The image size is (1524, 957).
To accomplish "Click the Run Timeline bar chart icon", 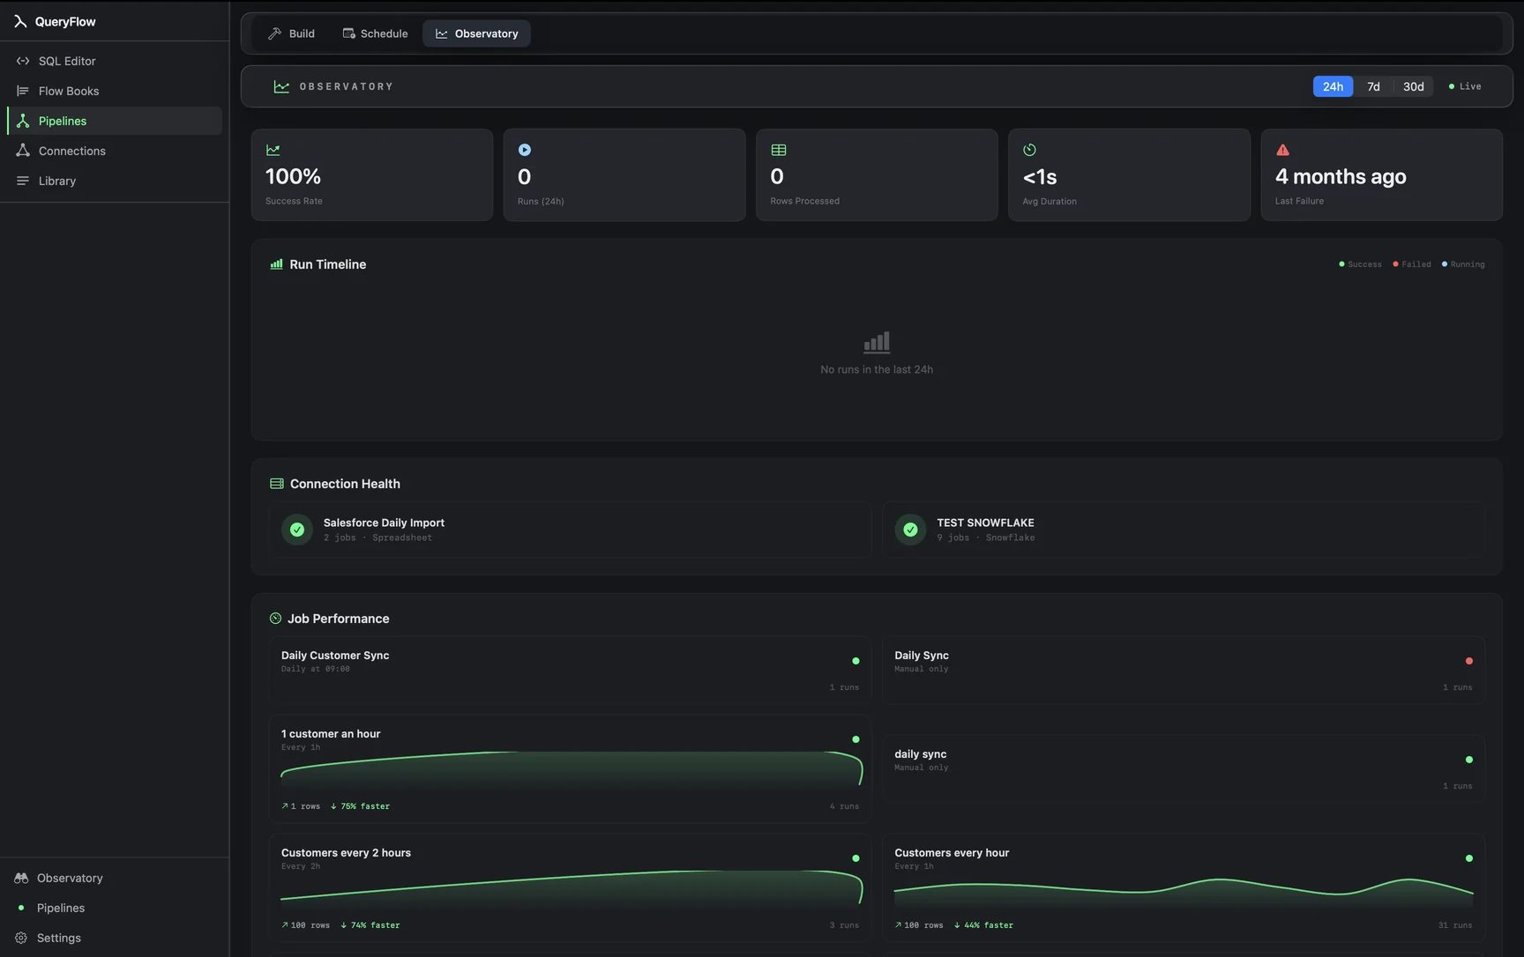I will click(276, 264).
